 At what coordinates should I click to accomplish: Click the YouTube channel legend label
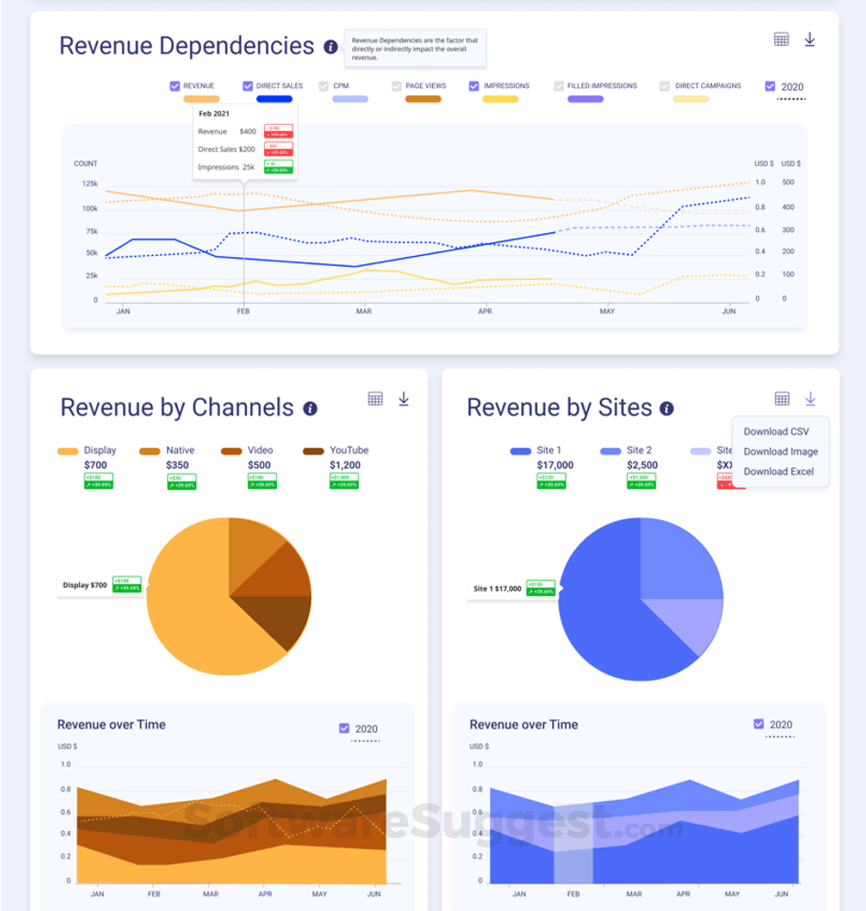click(x=350, y=450)
